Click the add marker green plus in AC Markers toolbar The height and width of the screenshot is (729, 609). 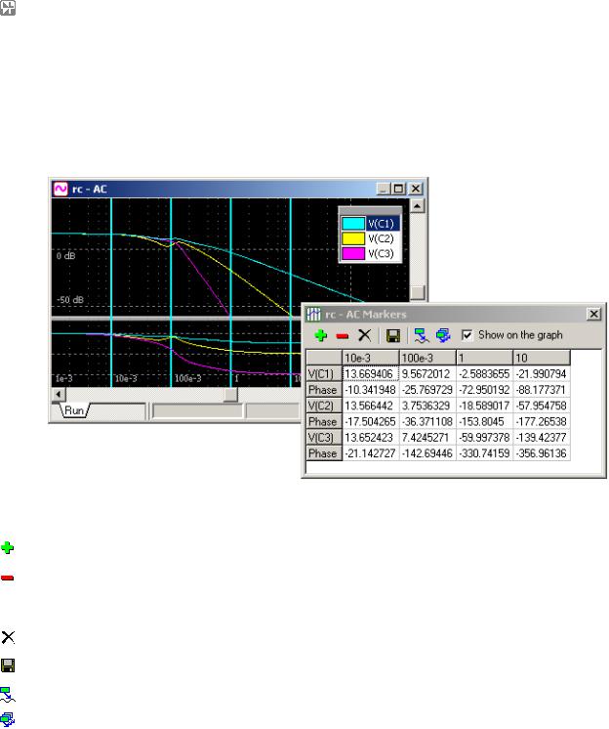pyautogui.click(x=321, y=335)
